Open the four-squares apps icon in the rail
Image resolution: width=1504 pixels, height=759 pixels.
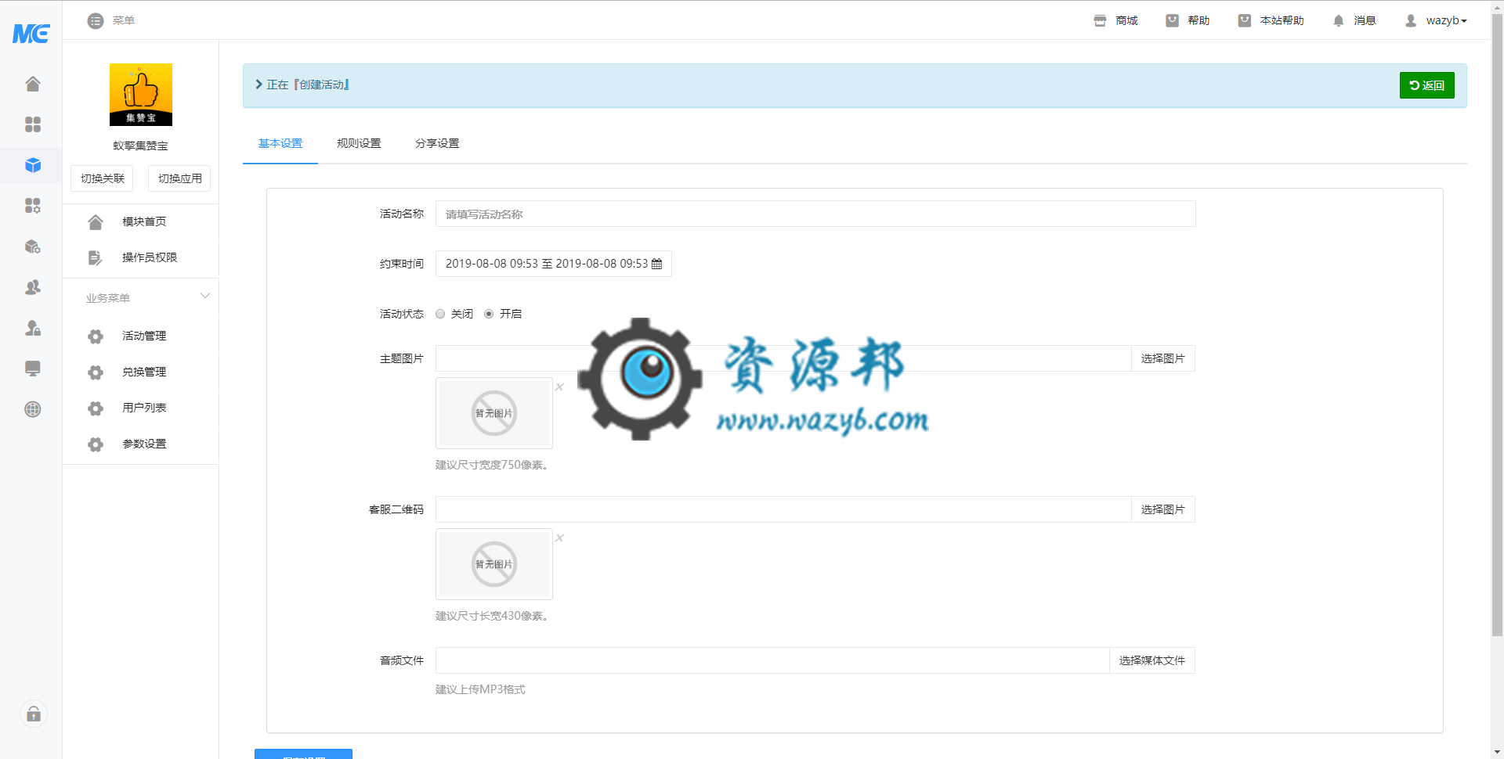point(32,124)
